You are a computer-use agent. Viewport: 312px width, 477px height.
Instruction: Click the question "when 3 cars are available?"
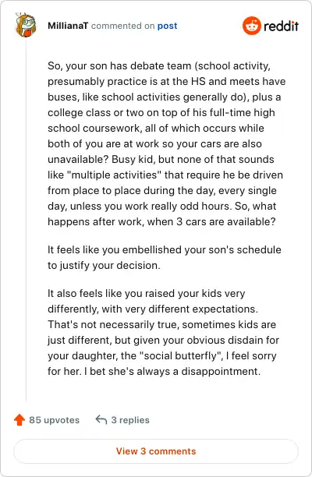211,221
